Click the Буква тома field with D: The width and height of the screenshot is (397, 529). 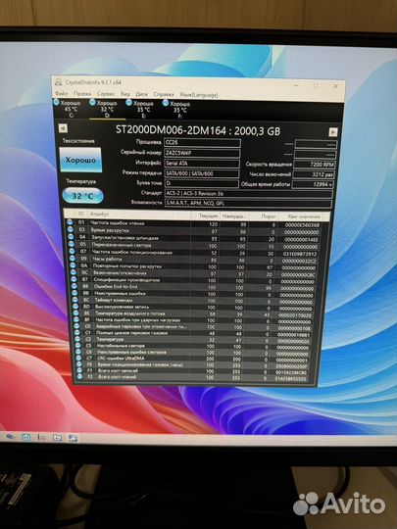point(202,183)
